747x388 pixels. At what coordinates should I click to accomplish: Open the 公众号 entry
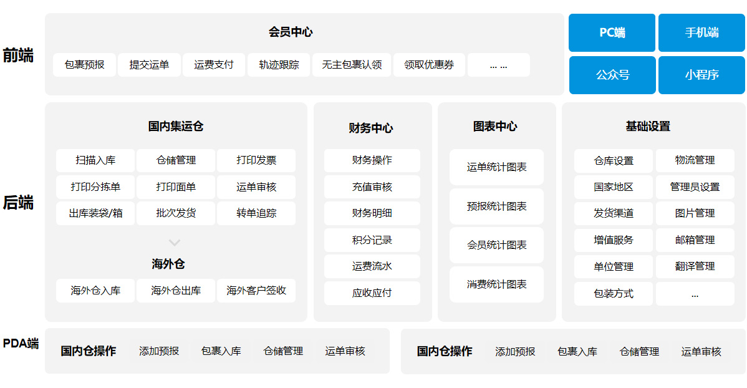click(612, 75)
